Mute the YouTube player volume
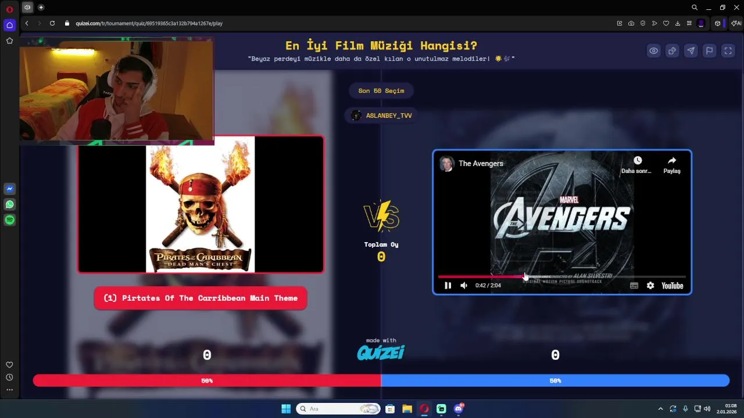Image resolution: width=744 pixels, height=418 pixels. click(464, 286)
